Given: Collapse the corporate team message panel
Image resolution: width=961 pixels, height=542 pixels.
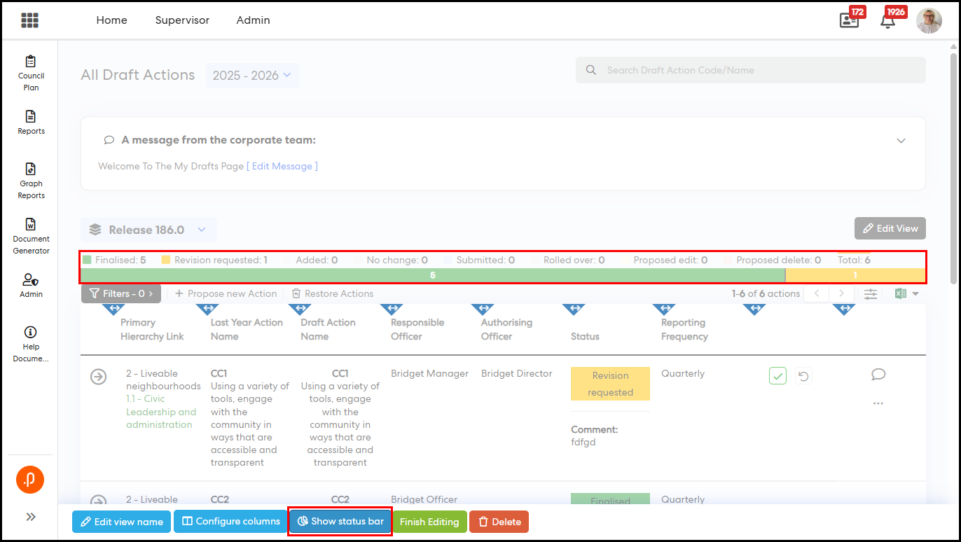Looking at the screenshot, I should [x=901, y=141].
